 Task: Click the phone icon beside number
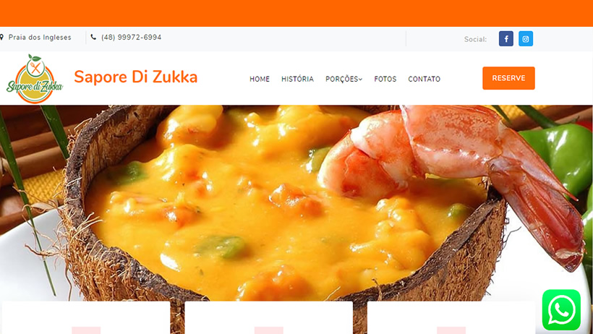tap(93, 37)
